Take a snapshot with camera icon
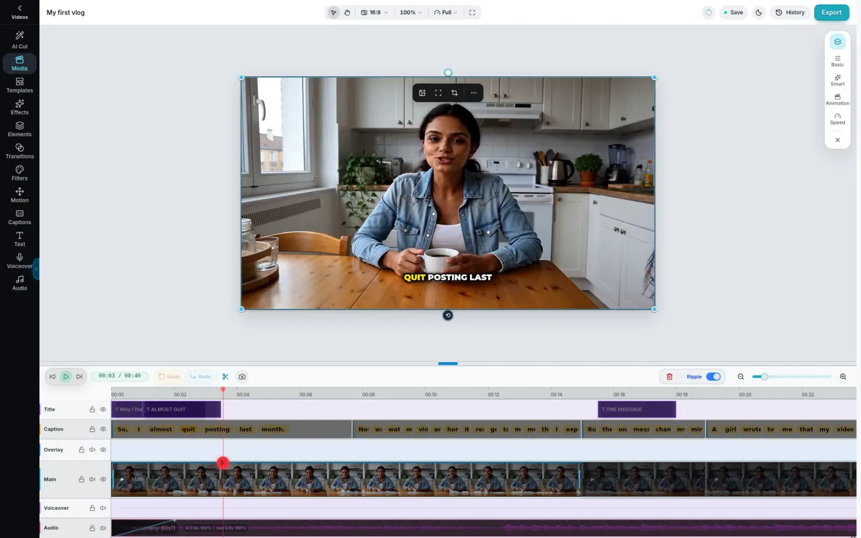861x538 pixels. click(x=242, y=377)
